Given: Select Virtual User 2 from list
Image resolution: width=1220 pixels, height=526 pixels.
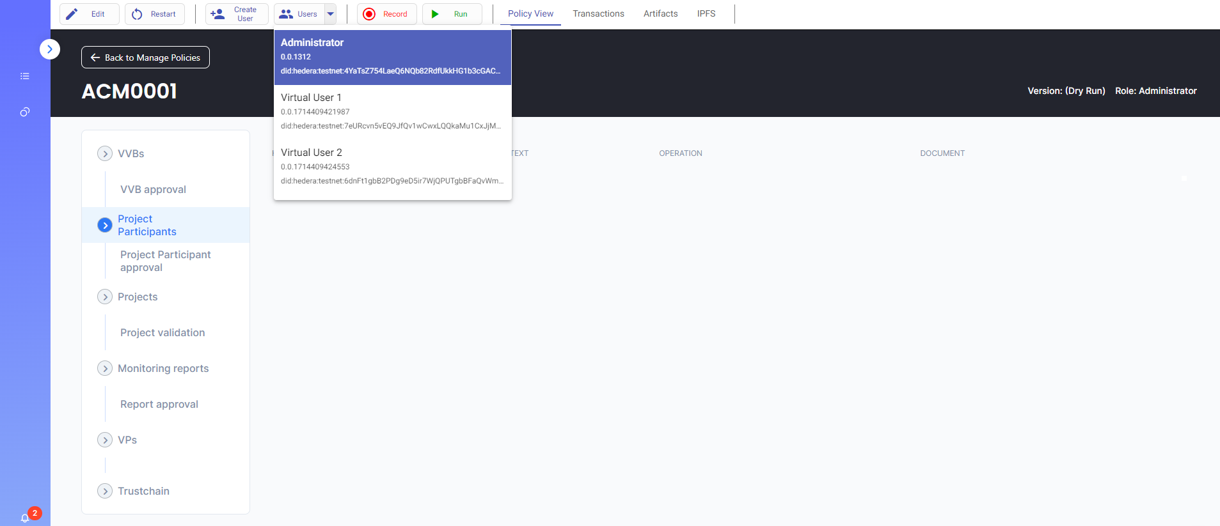Looking at the screenshot, I should tap(392, 167).
